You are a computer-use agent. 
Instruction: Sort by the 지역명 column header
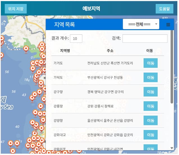click(65, 51)
